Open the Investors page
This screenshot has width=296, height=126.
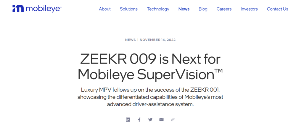tap(249, 9)
